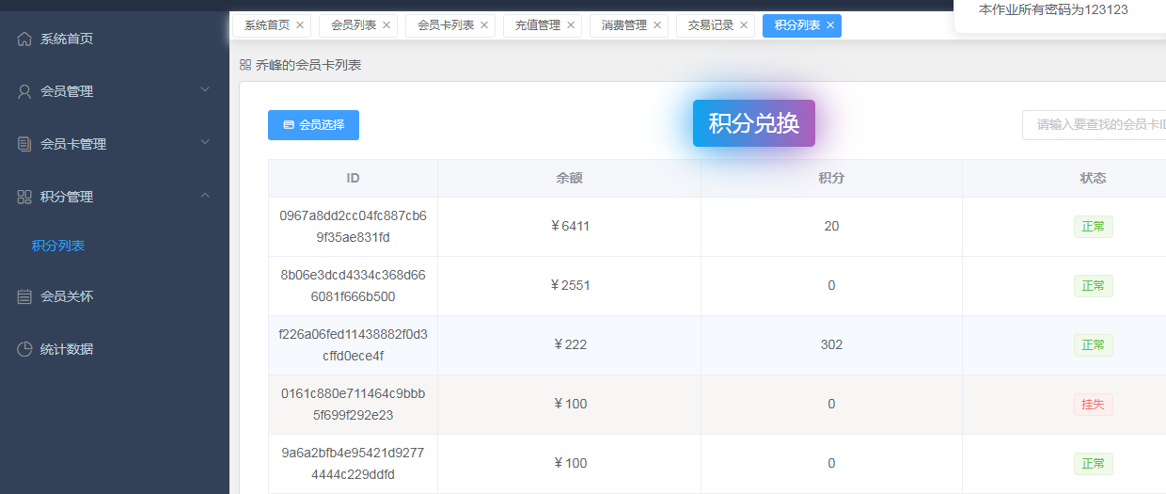Select the active 积分列表 tab
The width and height of the screenshot is (1166, 494).
pyautogui.click(x=802, y=25)
